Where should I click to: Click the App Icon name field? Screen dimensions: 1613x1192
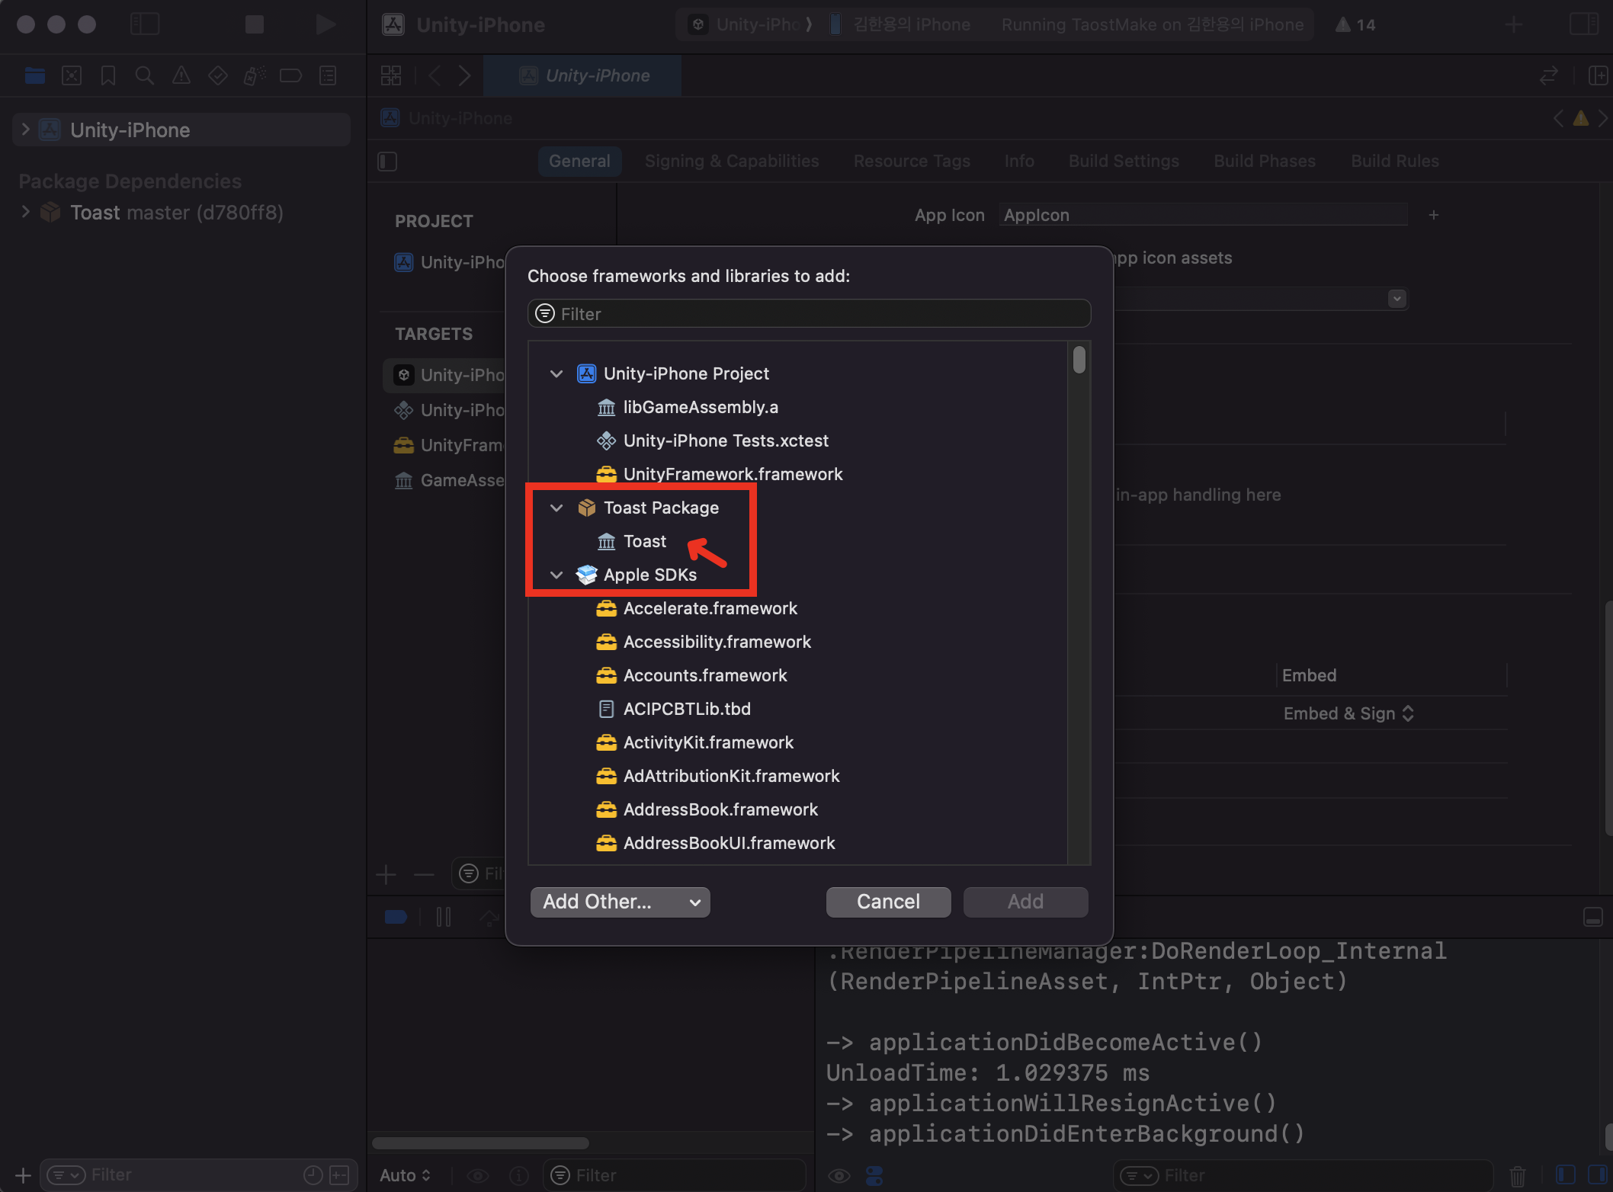[x=1202, y=215]
